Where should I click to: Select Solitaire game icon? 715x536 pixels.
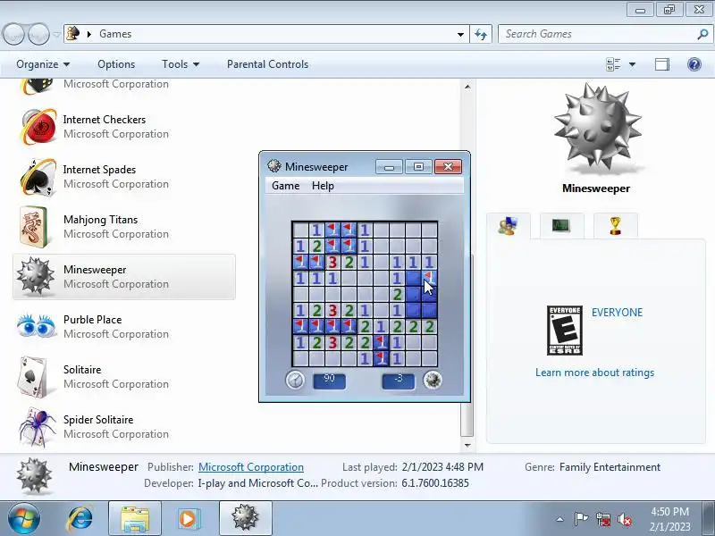tap(33, 377)
